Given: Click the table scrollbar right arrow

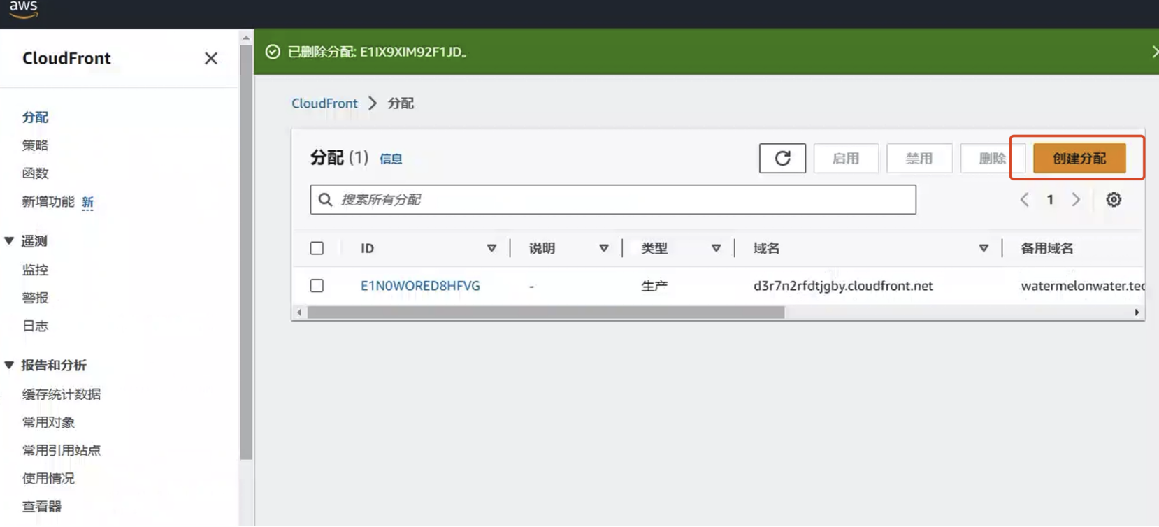Looking at the screenshot, I should pyautogui.click(x=1137, y=312).
